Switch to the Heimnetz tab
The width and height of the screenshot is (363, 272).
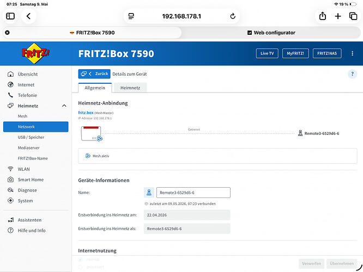tap(130, 88)
